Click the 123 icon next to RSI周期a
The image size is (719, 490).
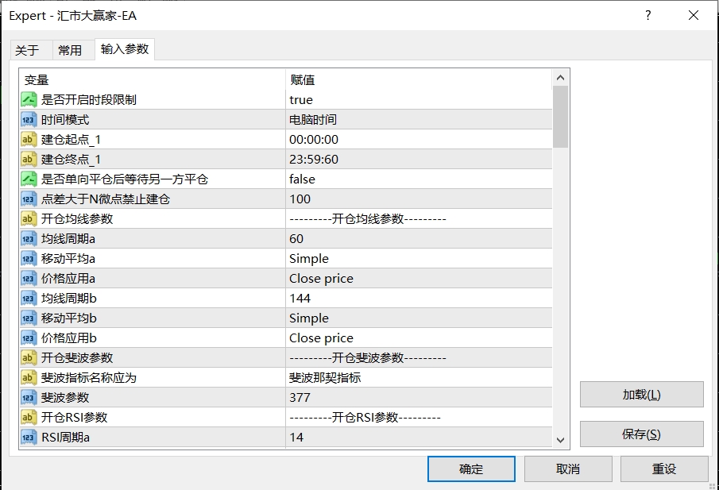point(25,437)
